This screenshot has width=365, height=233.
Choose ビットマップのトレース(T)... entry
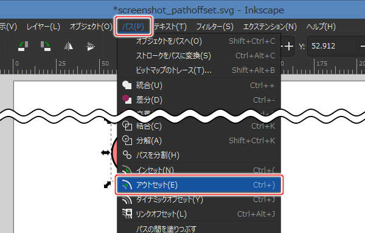point(199,70)
